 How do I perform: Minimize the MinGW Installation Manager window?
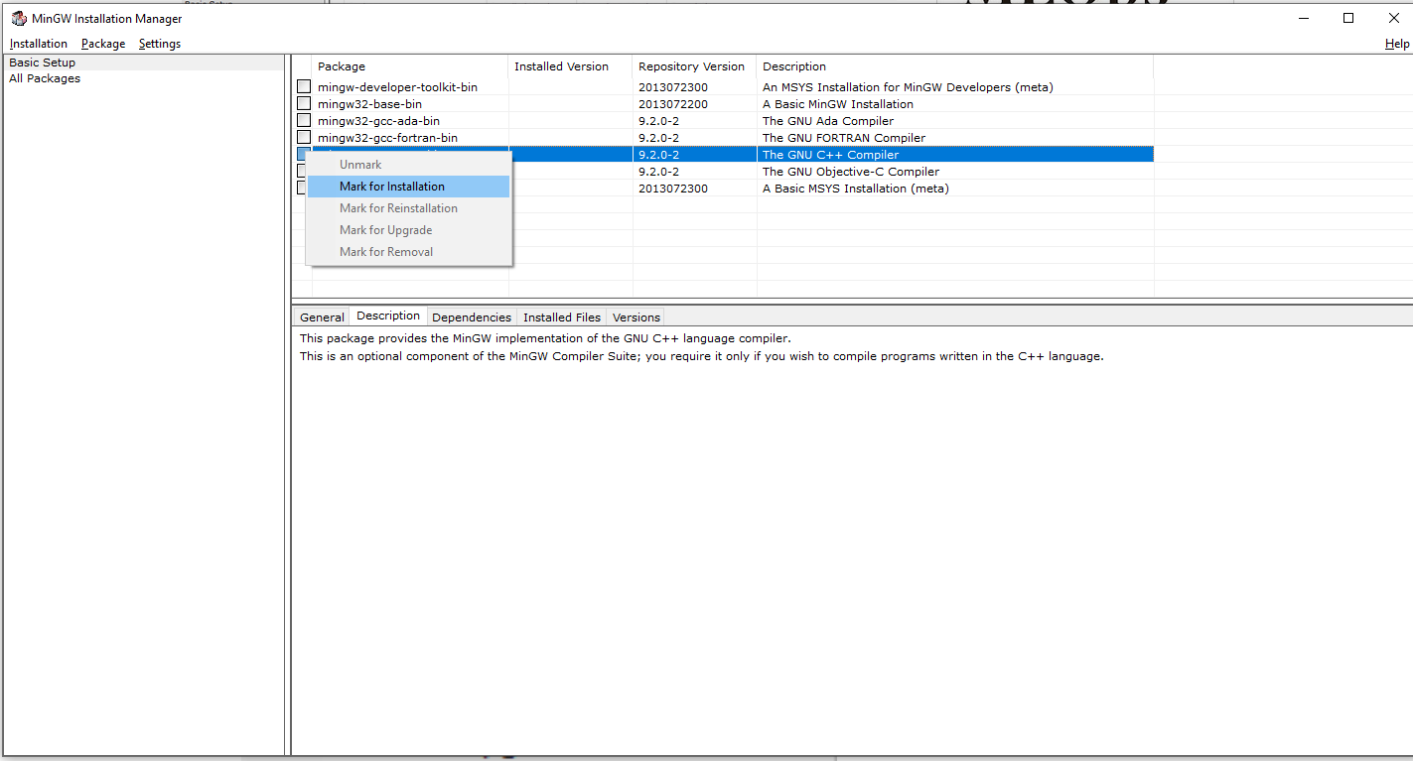(1302, 18)
